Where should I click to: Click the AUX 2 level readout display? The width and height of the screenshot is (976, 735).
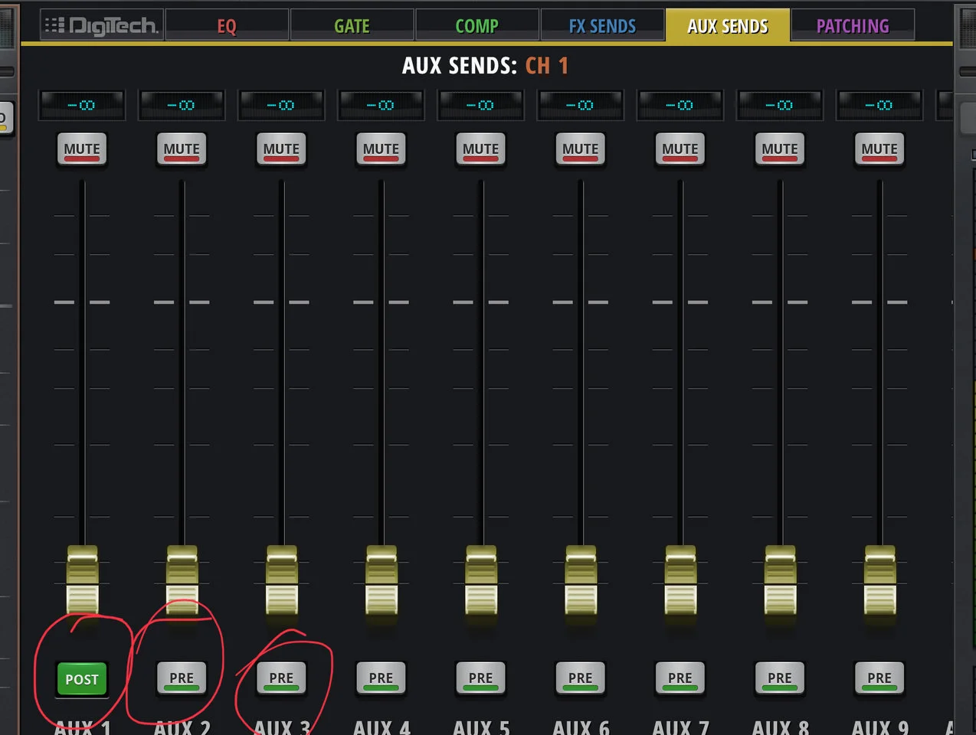[x=182, y=105]
